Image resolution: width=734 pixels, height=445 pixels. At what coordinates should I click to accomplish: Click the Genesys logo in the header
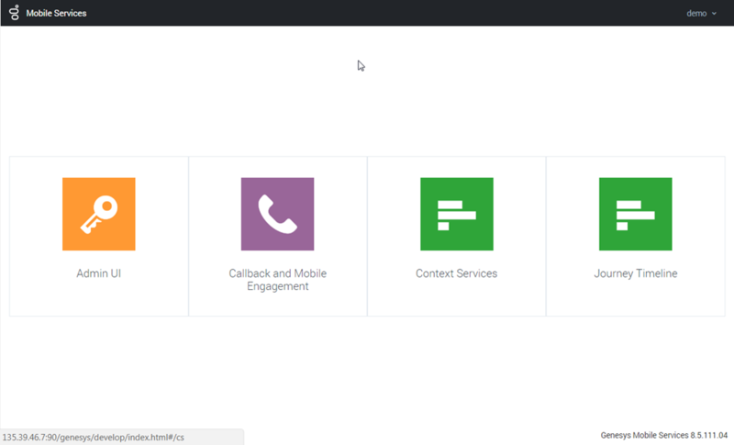(14, 13)
